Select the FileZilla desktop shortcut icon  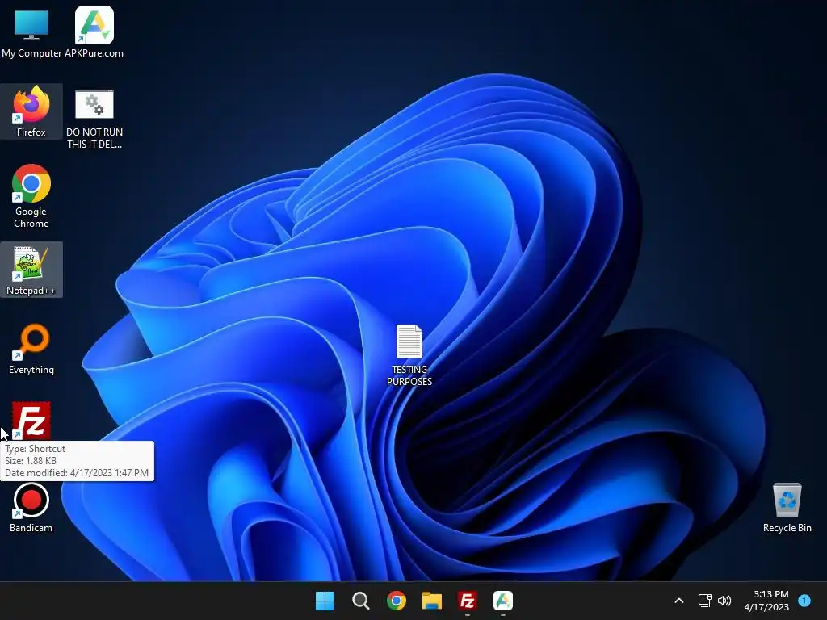(31, 421)
